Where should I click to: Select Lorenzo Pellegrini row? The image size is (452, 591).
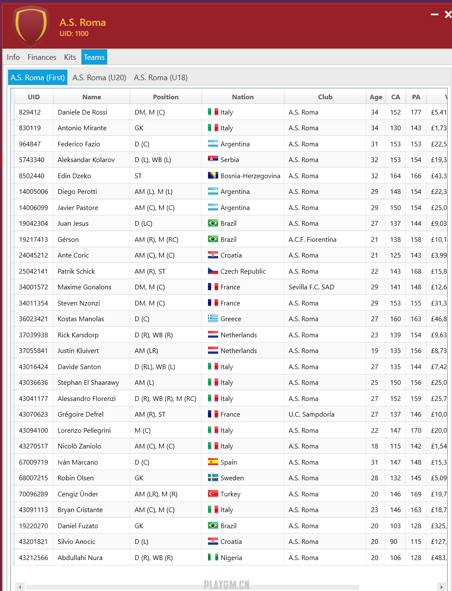231,431
